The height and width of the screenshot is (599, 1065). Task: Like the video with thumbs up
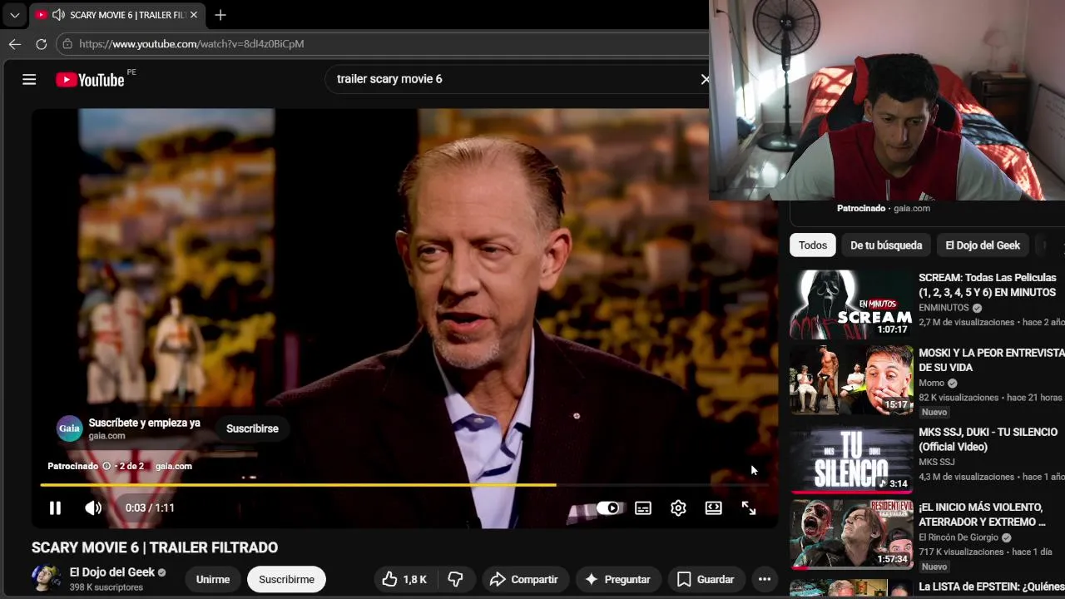tap(405, 579)
